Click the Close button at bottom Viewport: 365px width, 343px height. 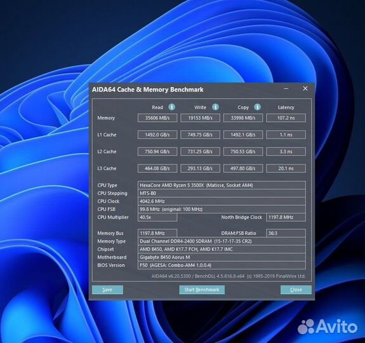click(296, 290)
